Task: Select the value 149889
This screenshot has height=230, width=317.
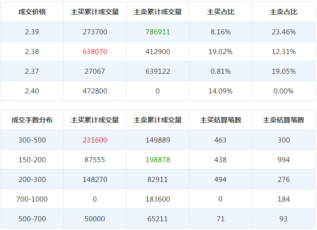Action: tap(158, 140)
